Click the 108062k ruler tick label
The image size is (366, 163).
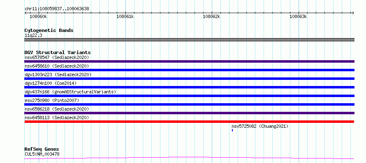tap(211, 16)
